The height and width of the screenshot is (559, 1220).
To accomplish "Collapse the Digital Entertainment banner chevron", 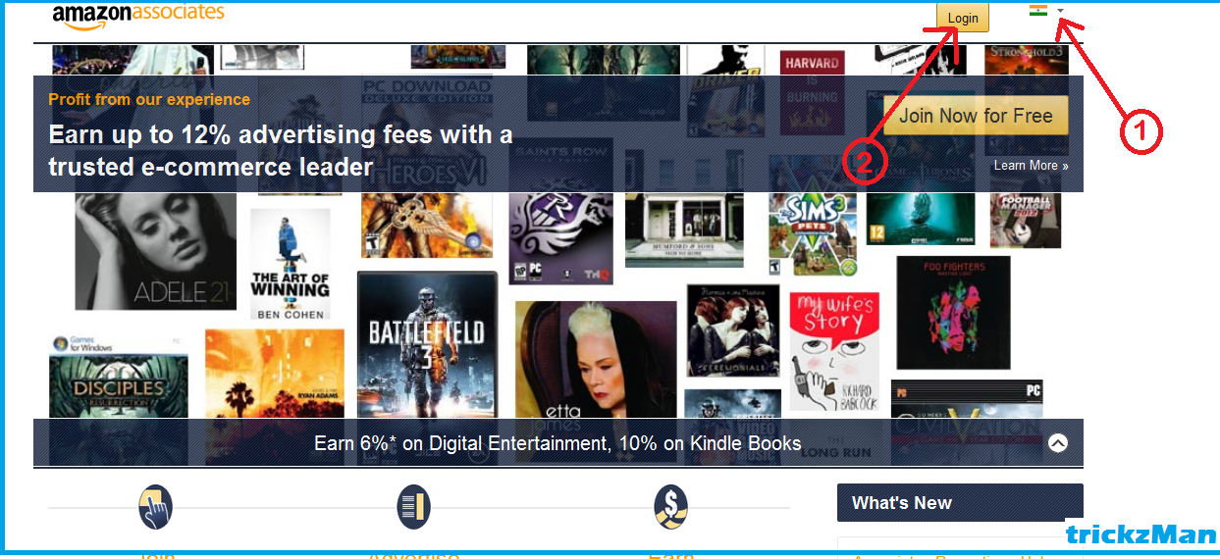I will (x=1057, y=442).
